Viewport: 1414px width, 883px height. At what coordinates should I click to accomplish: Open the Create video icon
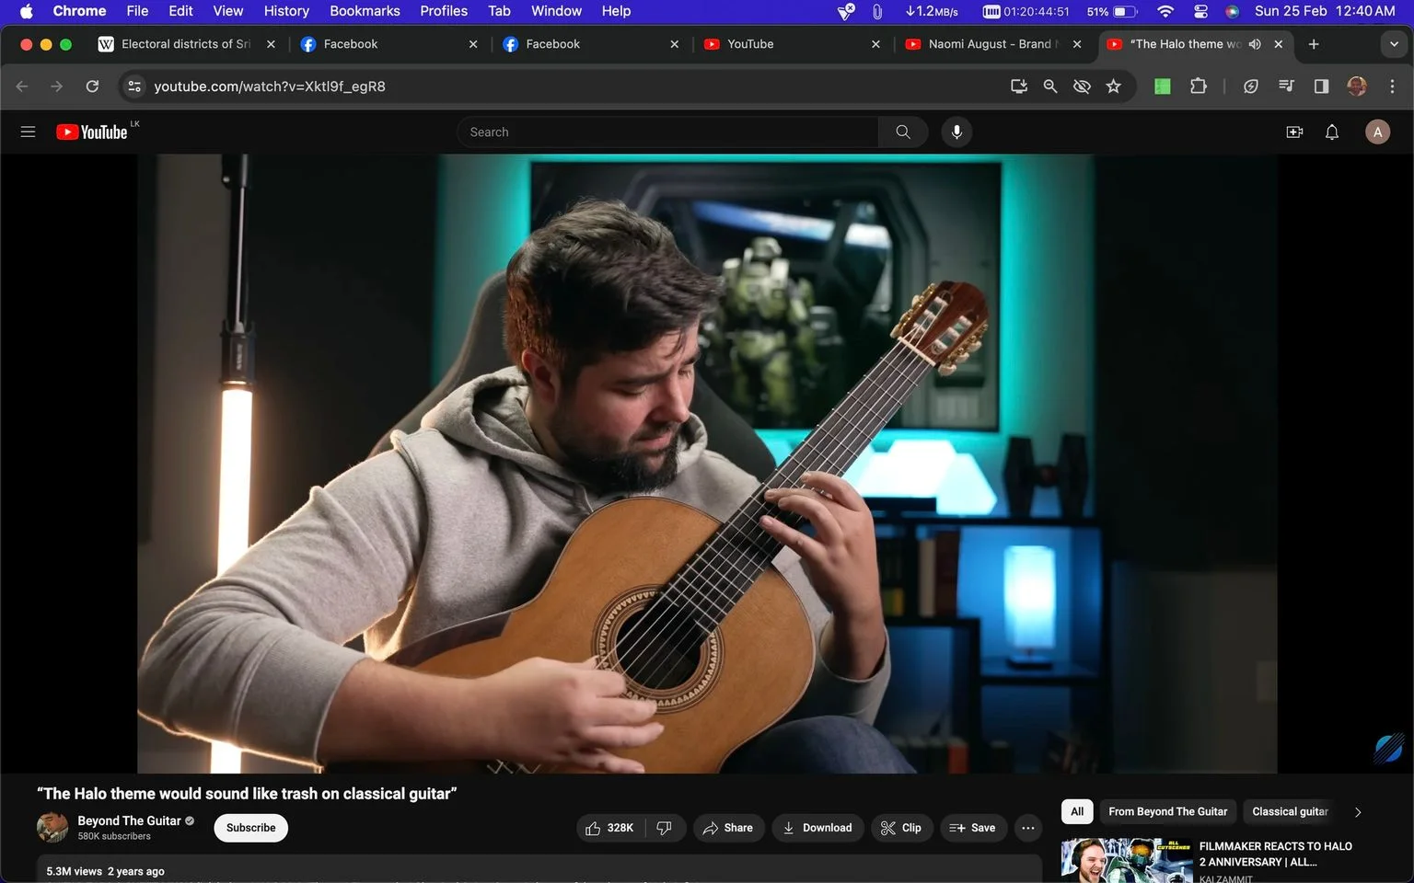point(1294,132)
